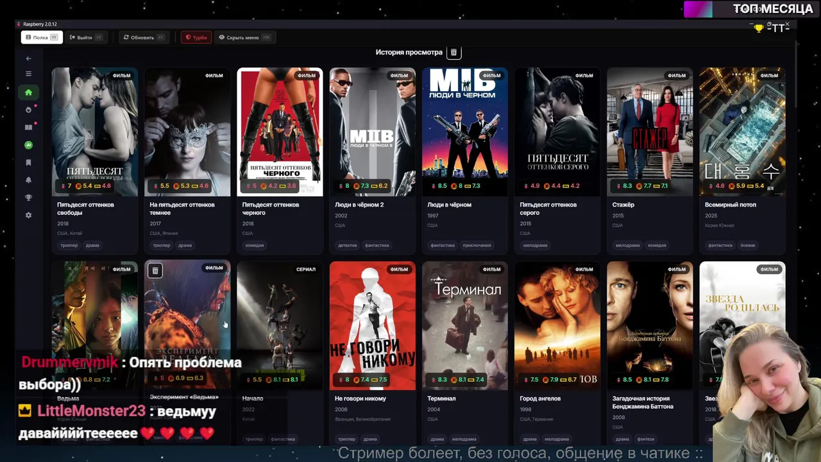The width and height of the screenshot is (821, 462).
Task: Open Загадочная история Бенджамина Баттона poster
Action: click(x=650, y=325)
